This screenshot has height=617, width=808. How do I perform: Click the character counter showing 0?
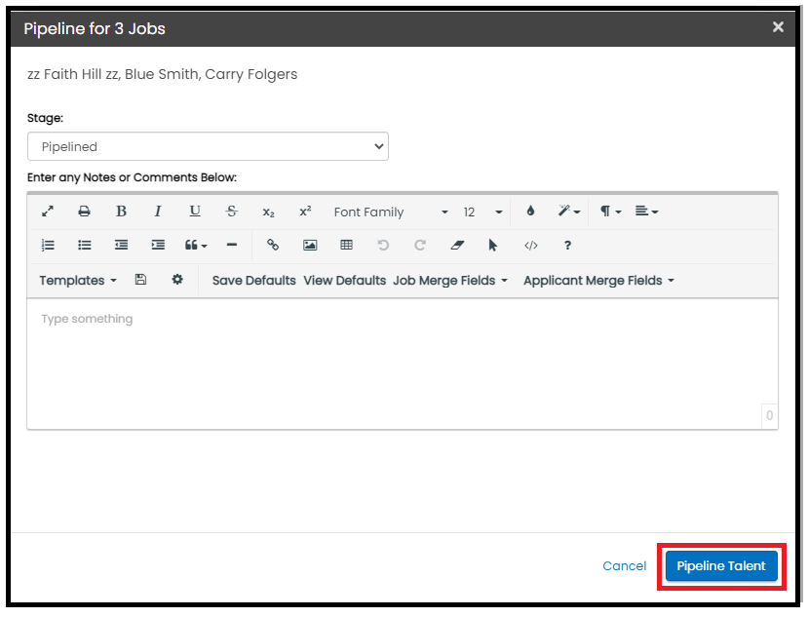(769, 415)
